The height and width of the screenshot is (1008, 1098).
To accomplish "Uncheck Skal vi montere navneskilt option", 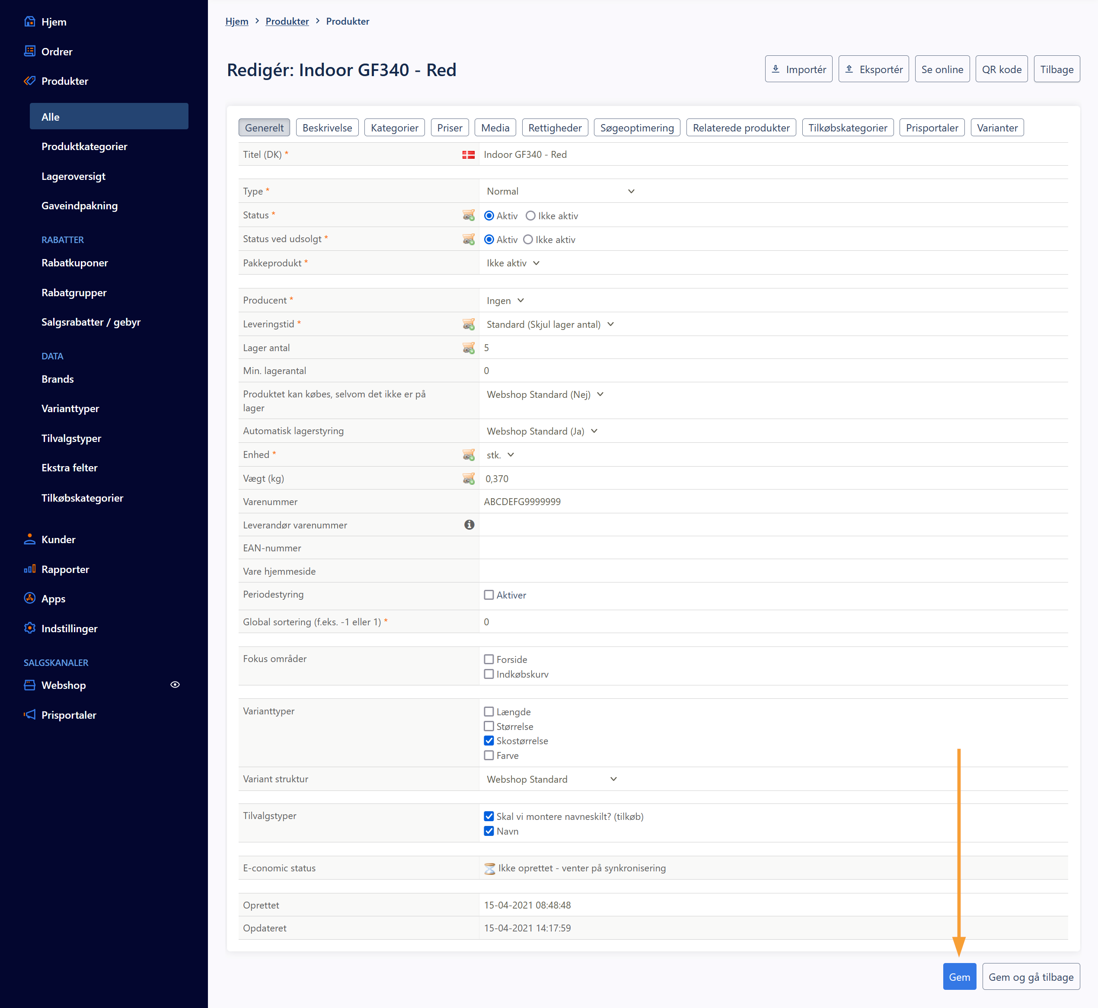I will coord(489,816).
